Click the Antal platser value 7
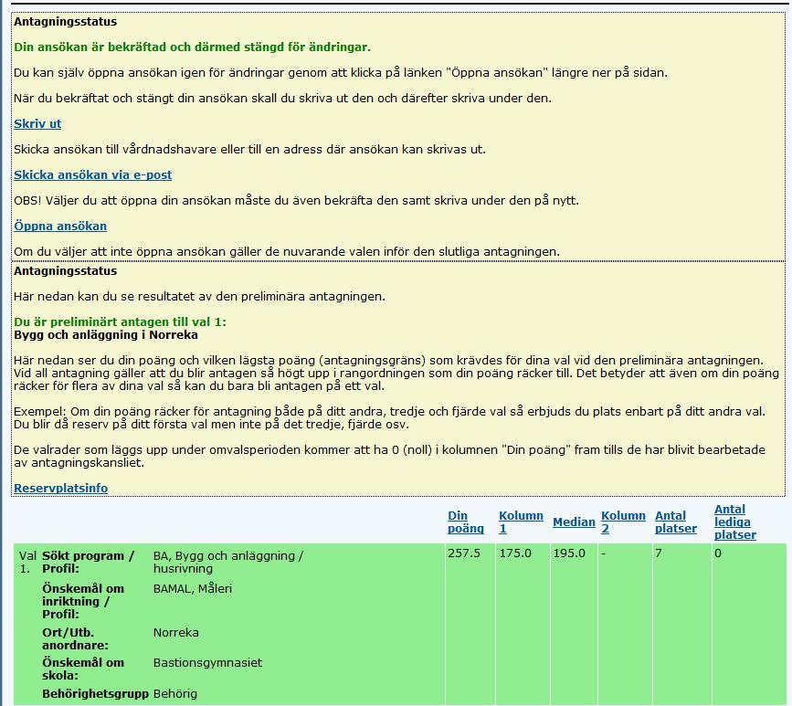Image resolution: width=792 pixels, height=706 pixels. (x=658, y=553)
